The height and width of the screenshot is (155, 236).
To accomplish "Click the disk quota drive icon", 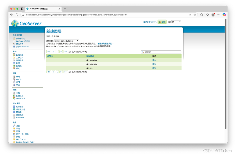I will tap(14, 115).
